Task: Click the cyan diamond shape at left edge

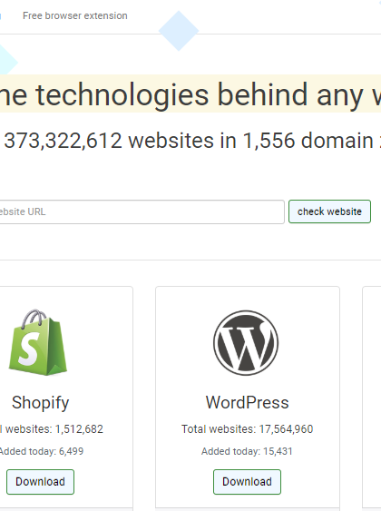Action: coord(6,60)
